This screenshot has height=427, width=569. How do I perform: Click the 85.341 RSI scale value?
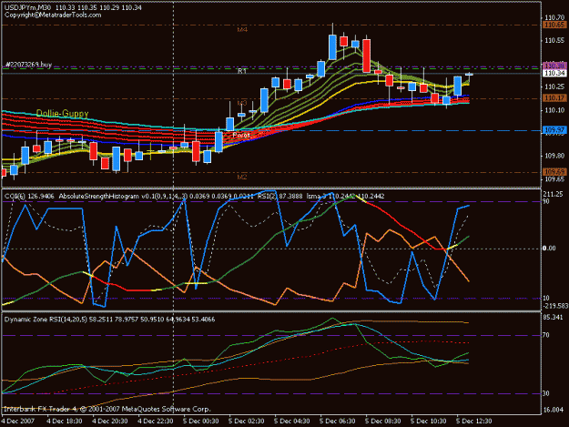pyautogui.click(x=553, y=318)
